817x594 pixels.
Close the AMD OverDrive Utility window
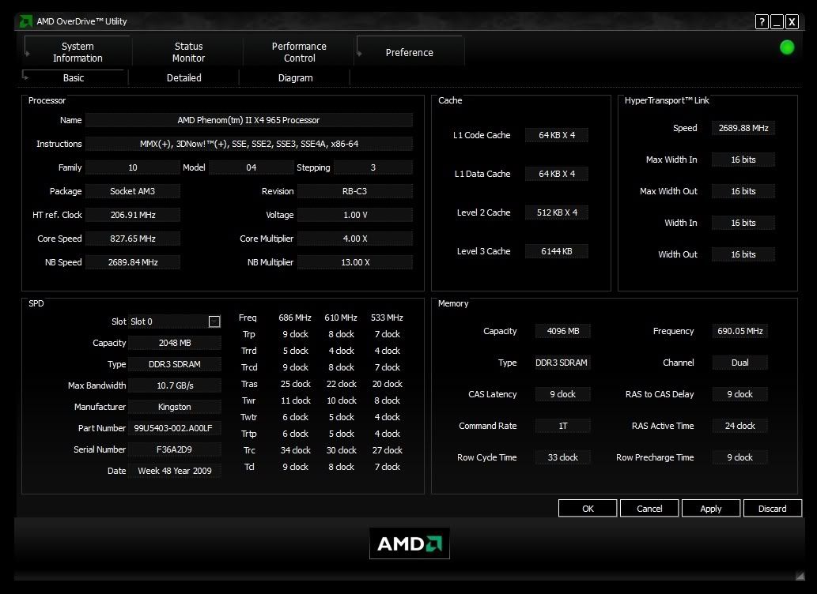coord(792,22)
